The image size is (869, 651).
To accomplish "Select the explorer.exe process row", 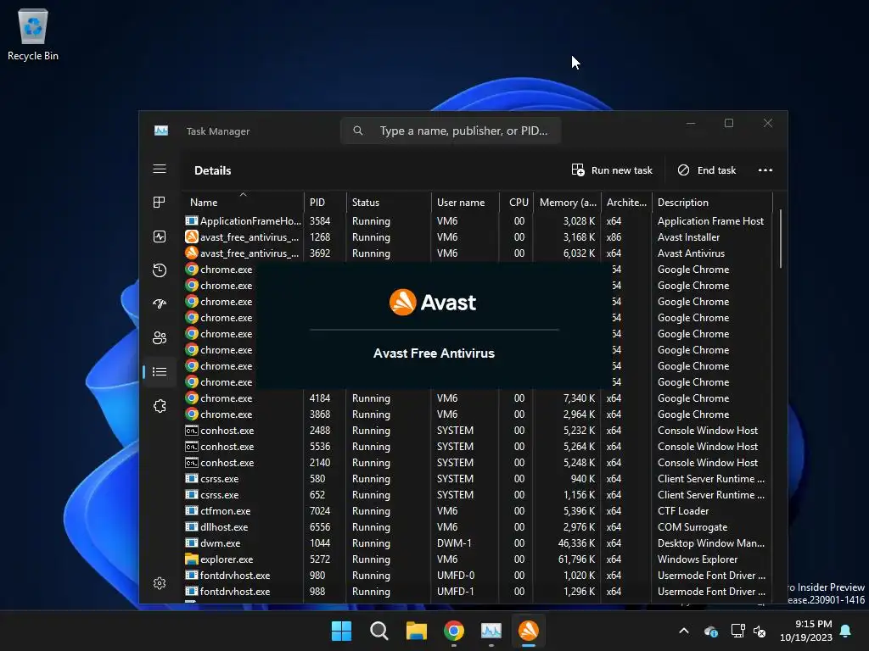I will pos(477,559).
